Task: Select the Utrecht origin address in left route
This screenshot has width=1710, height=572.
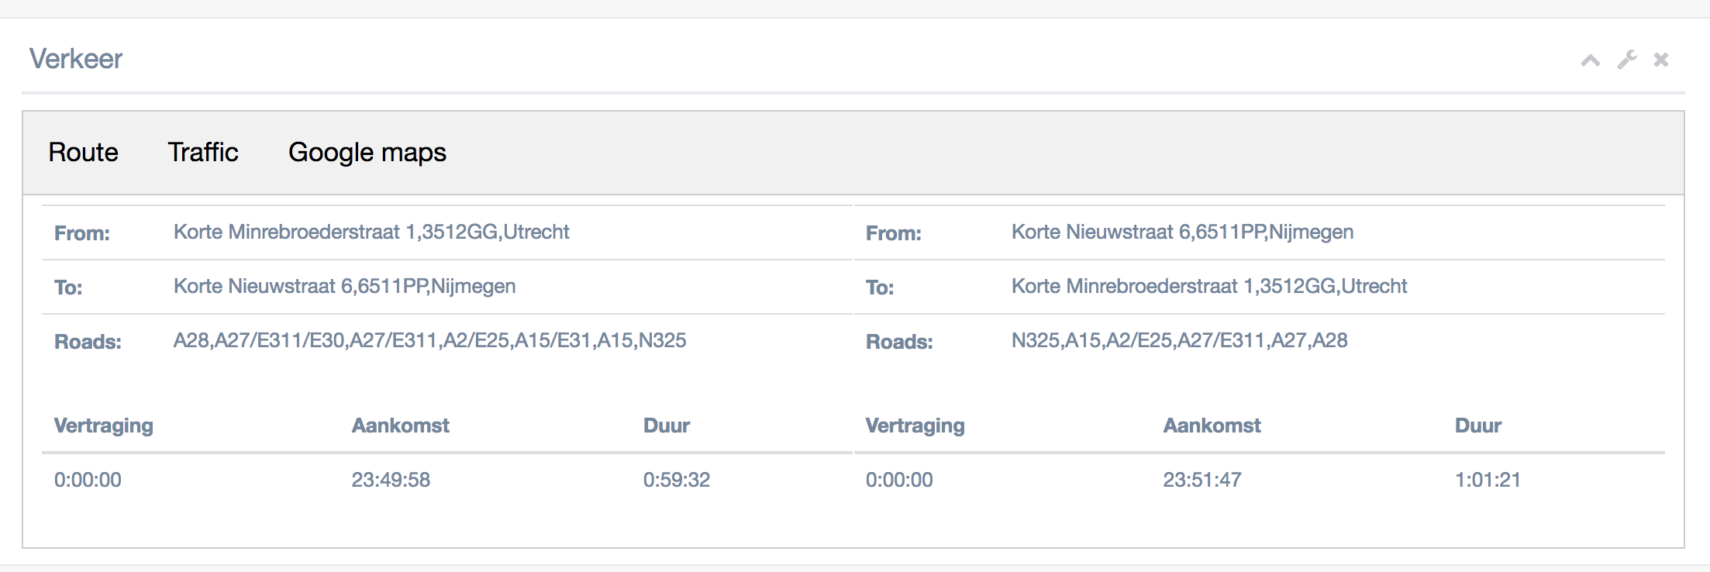Action: coord(371,232)
